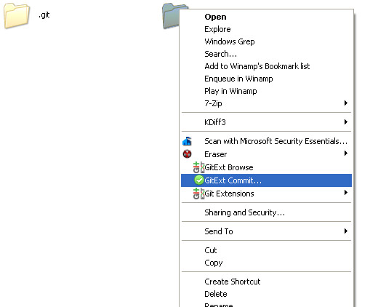
Task: Click the GitExt Browse icon
Action: pyautogui.click(x=198, y=167)
